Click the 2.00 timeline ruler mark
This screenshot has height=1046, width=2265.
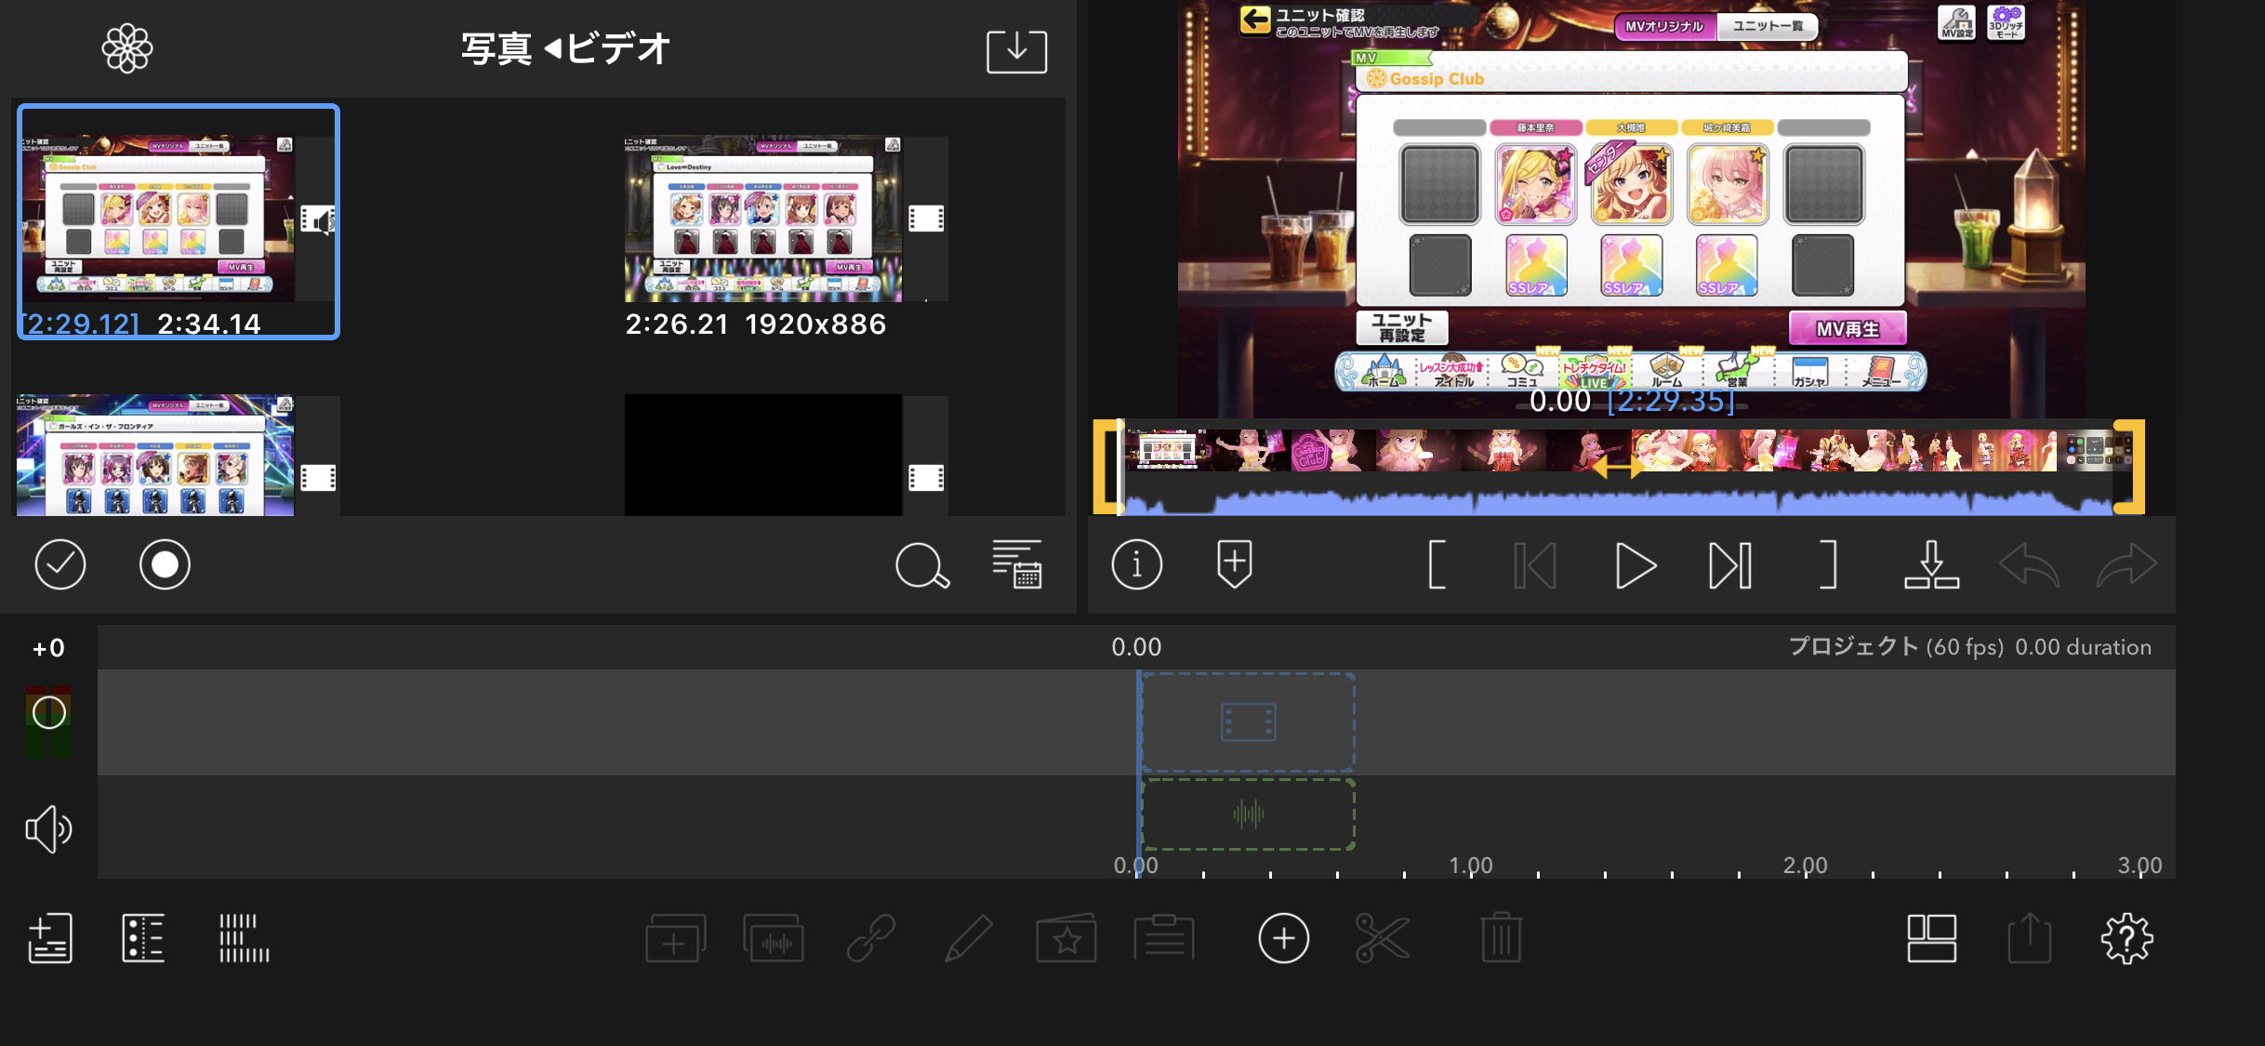tap(1806, 865)
